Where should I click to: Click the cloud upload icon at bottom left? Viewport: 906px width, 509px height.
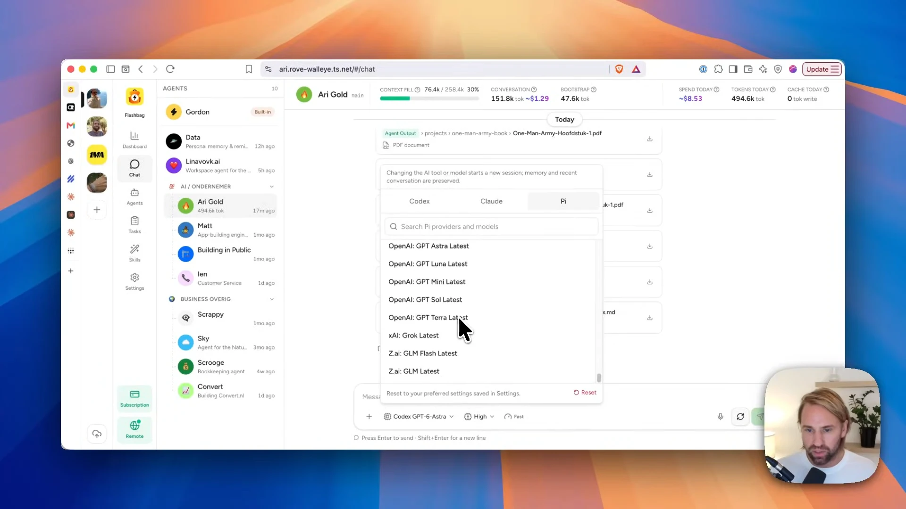(97, 434)
